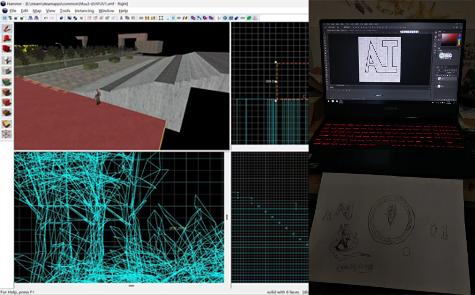Open the File menu
The width and height of the screenshot is (475, 295).
click(13, 11)
